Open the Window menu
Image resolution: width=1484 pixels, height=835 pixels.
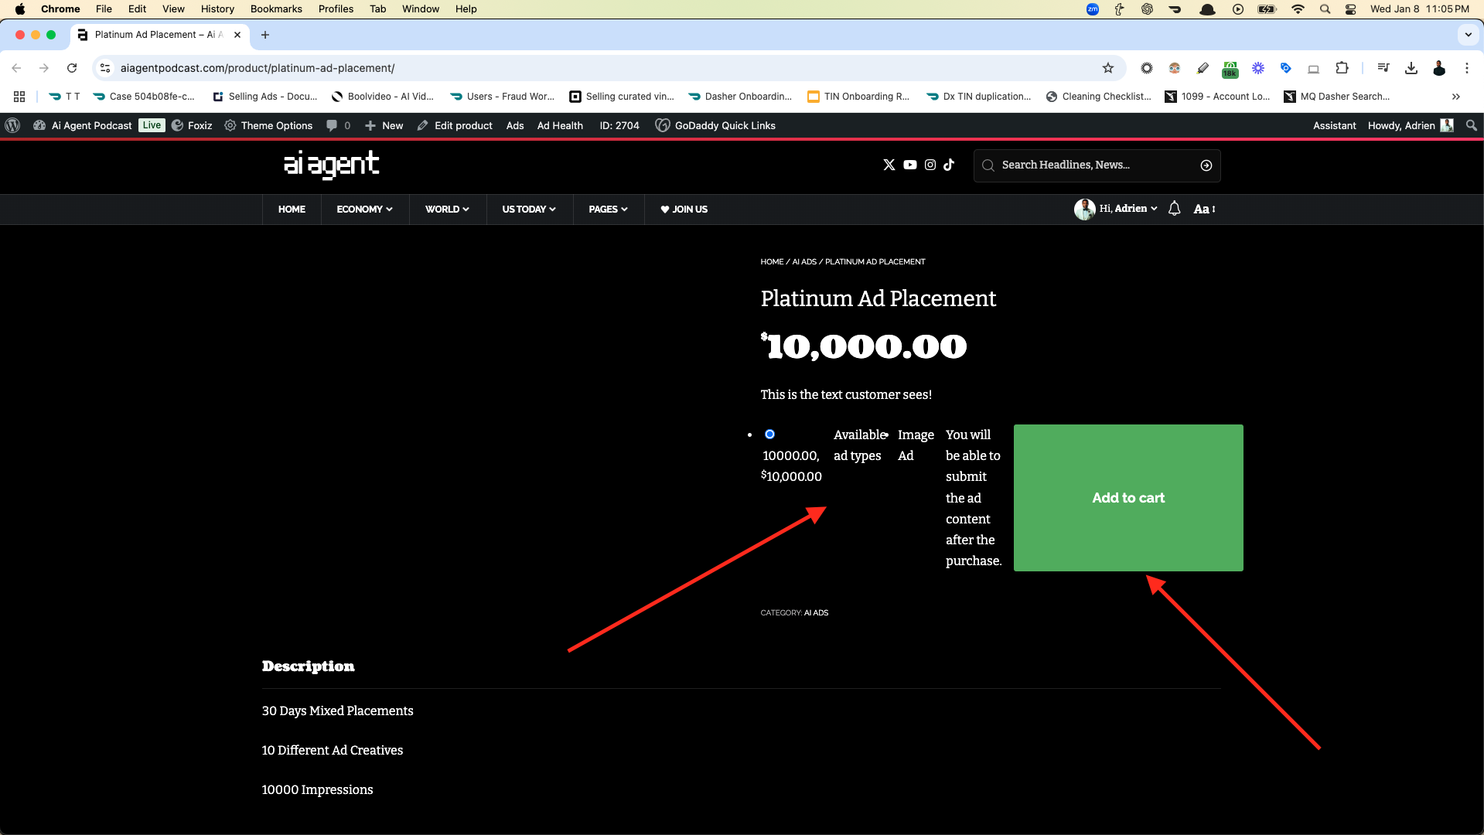[420, 9]
